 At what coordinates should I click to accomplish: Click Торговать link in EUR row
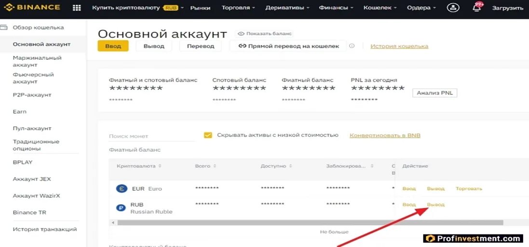point(469,189)
